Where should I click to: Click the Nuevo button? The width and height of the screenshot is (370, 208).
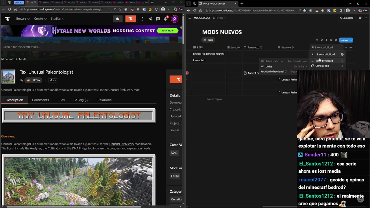(344, 40)
